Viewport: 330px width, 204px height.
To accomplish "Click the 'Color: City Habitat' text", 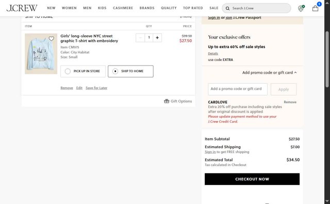I will coord(75,52).
